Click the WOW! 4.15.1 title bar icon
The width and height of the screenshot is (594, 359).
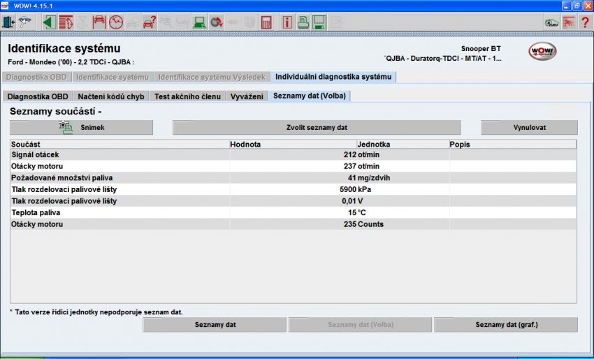(x=5, y=6)
